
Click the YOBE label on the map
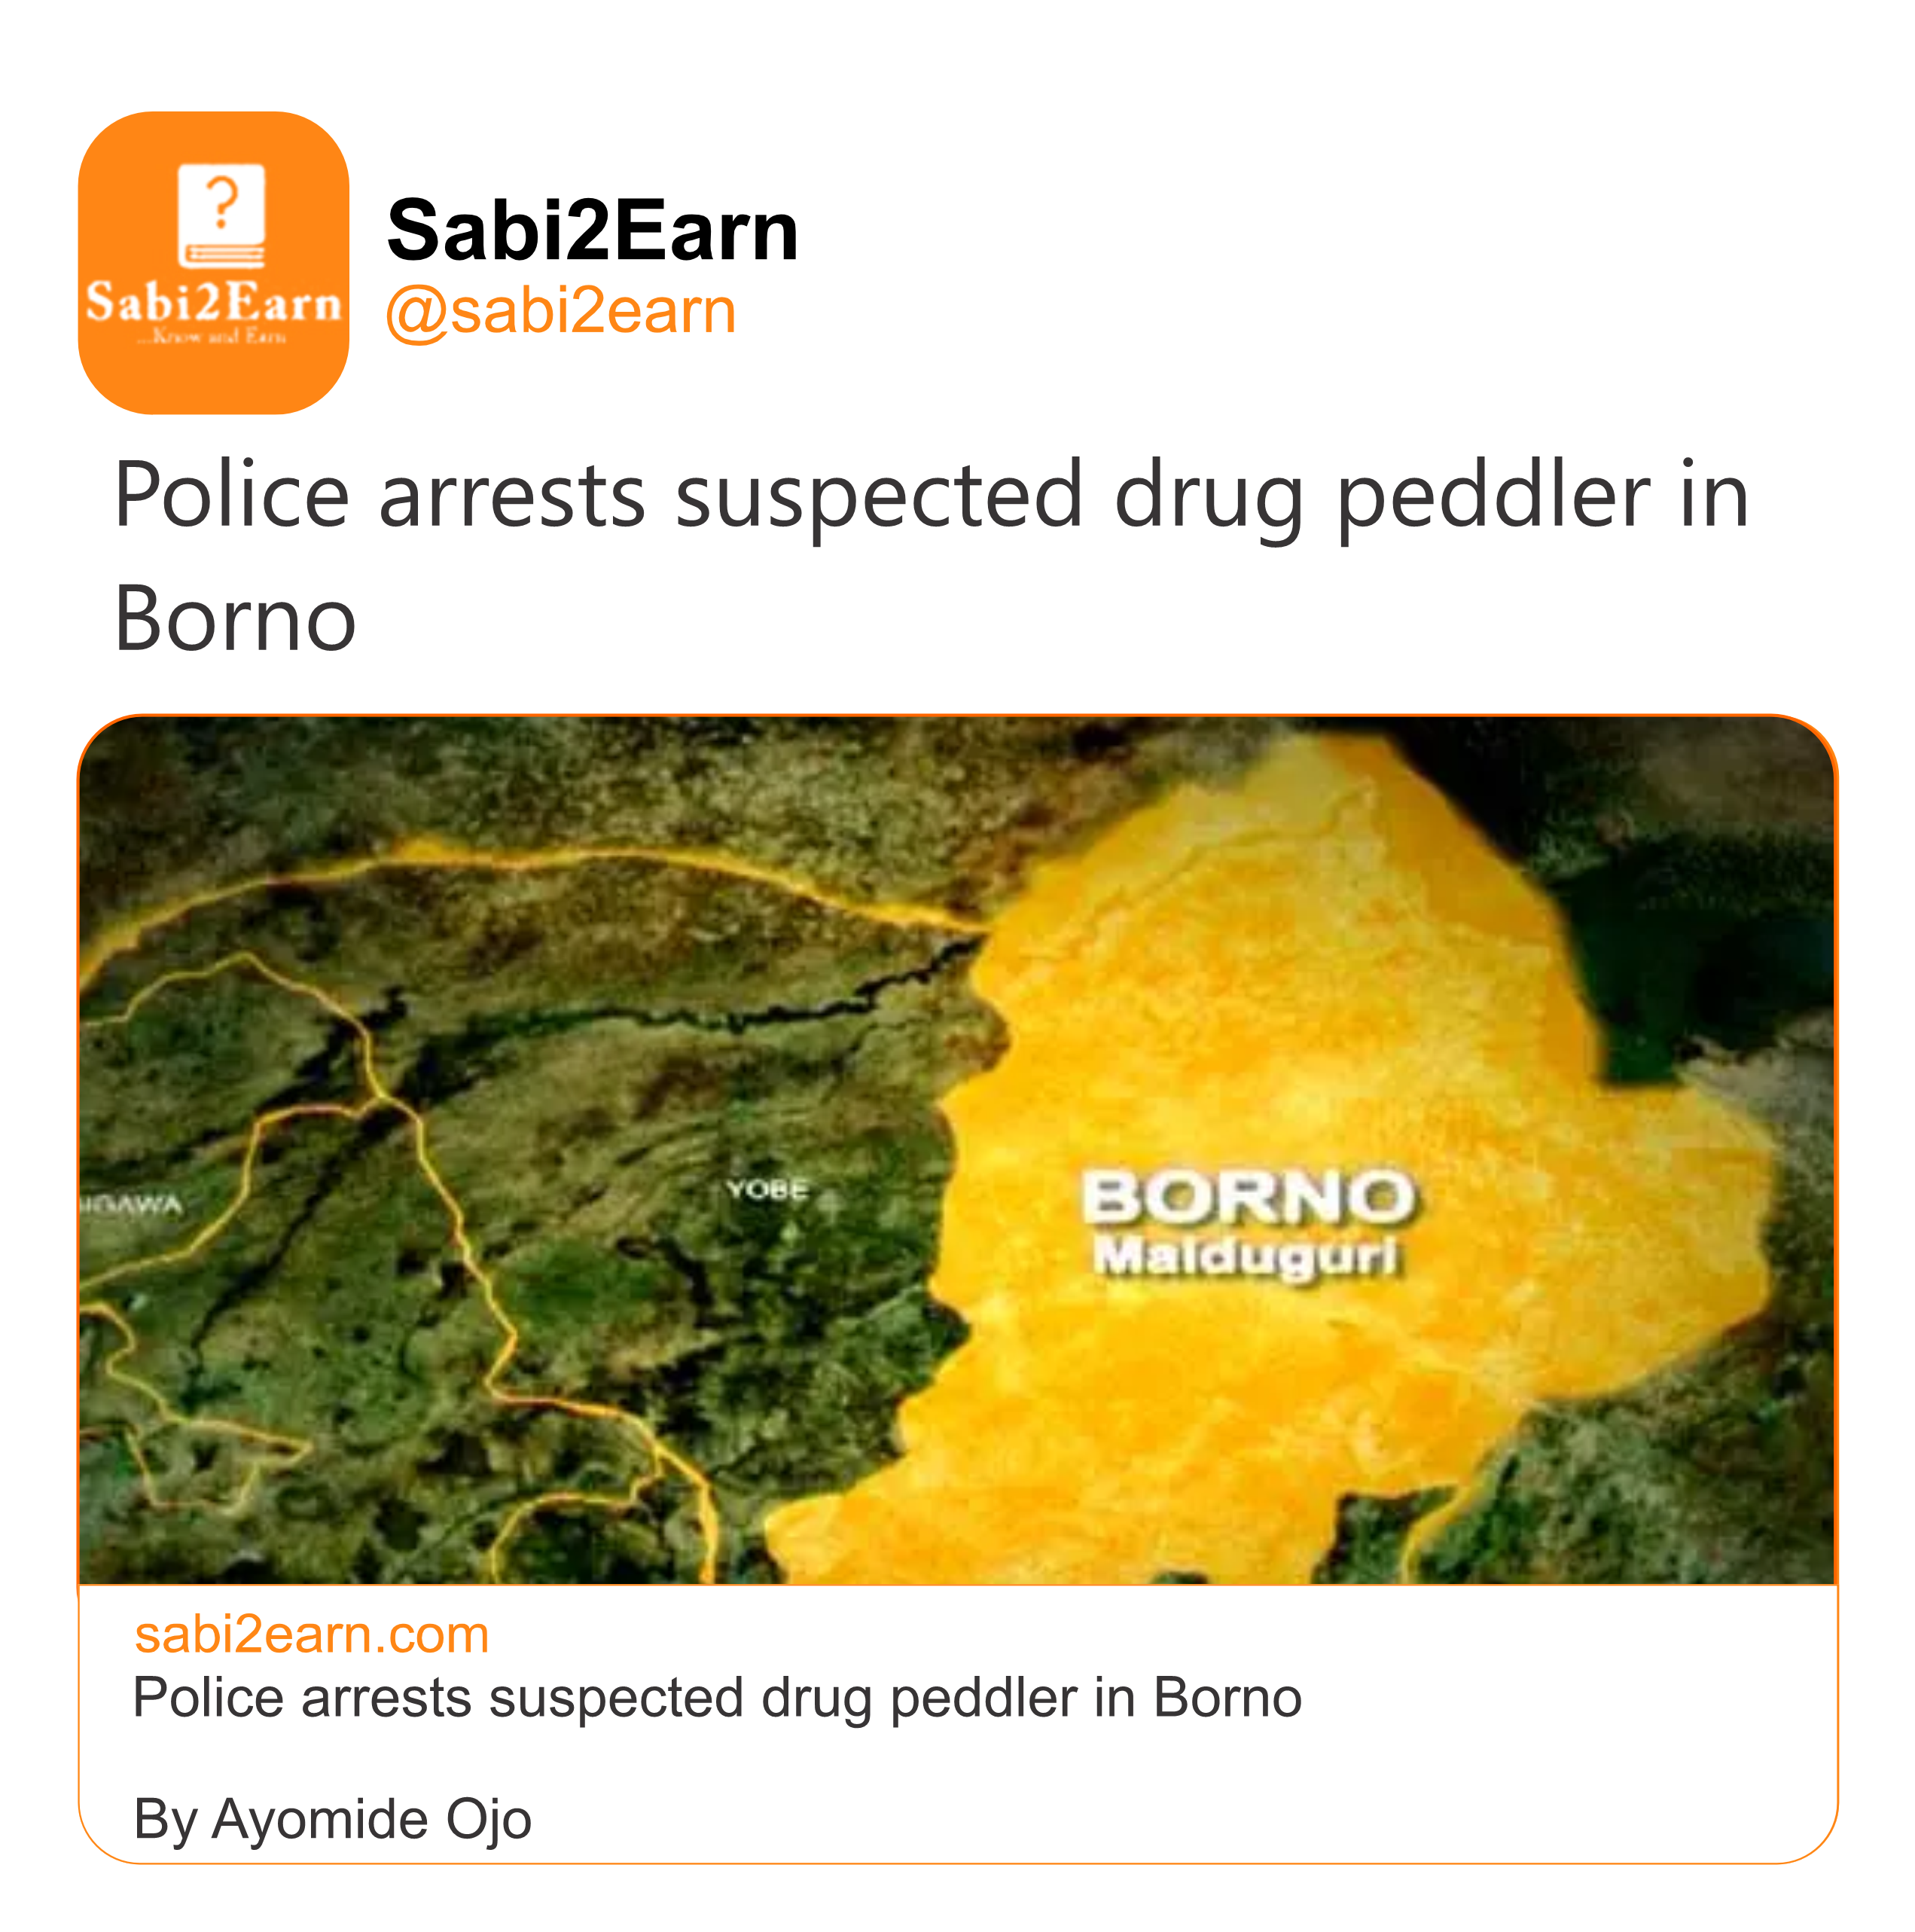767,1190
